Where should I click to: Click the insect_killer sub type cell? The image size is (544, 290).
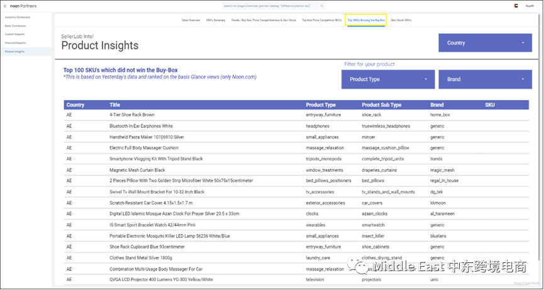click(373, 236)
